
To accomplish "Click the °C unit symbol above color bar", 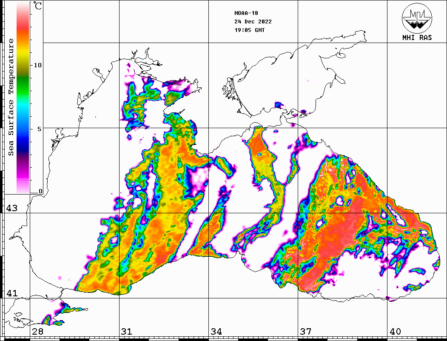I will point(38,6).
